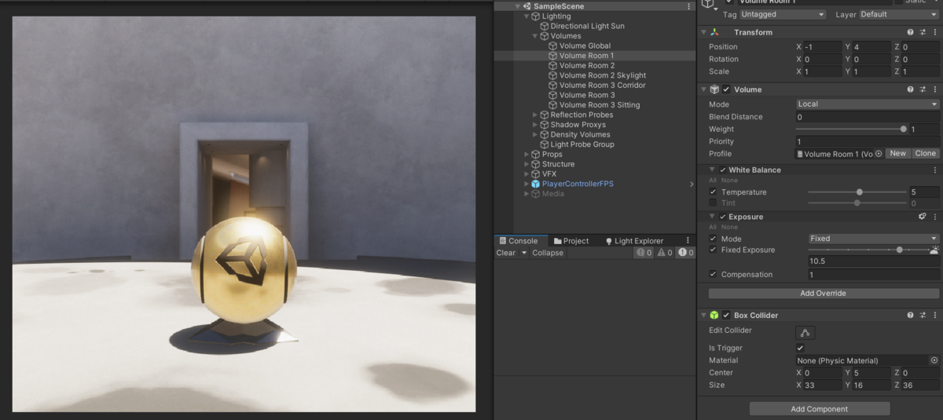Toggle the Console Collapse button
This screenshot has width=943, height=420.
[x=548, y=253]
